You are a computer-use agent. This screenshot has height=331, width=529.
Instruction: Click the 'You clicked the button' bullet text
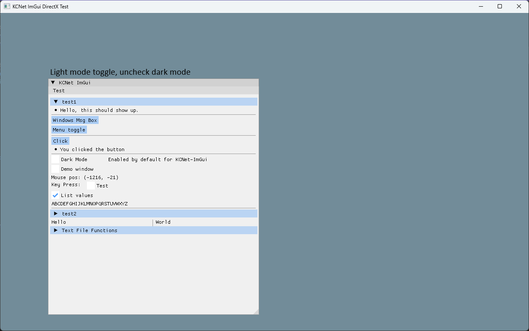(92, 149)
